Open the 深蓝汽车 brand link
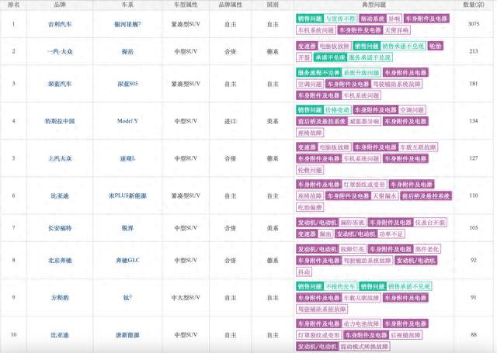The width and height of the screenshot is (497, 353). [x=60, y=84]
